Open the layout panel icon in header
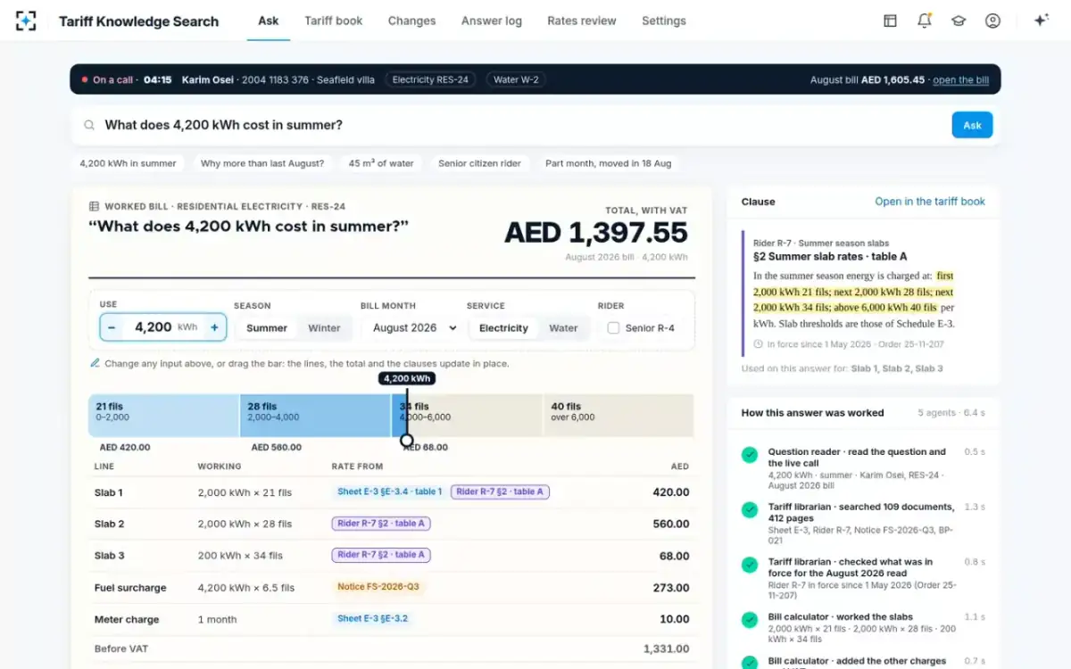This screenshot has width=1071, height=669. tap(890, 21)
